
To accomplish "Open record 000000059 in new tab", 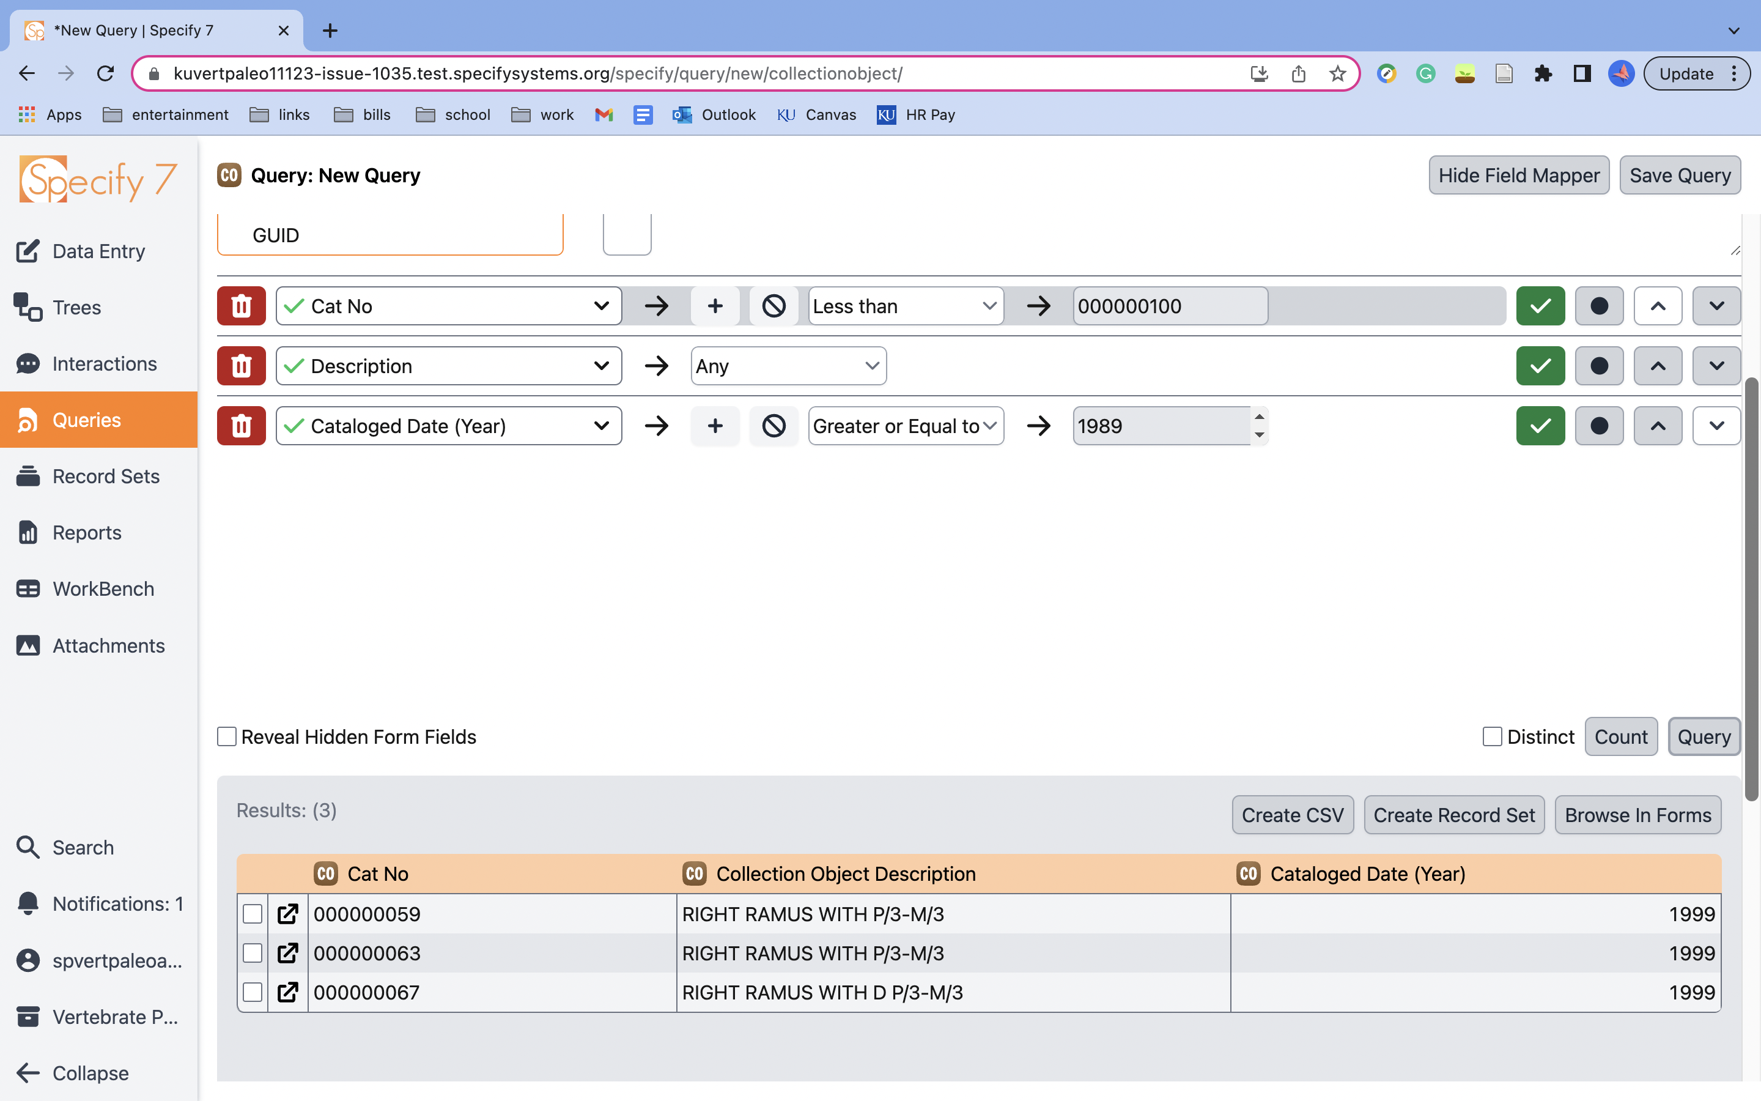I will [287, 914].
